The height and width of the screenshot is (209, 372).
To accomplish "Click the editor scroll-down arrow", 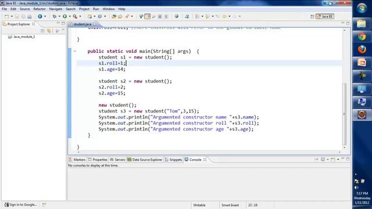I will tap(345, 147).
